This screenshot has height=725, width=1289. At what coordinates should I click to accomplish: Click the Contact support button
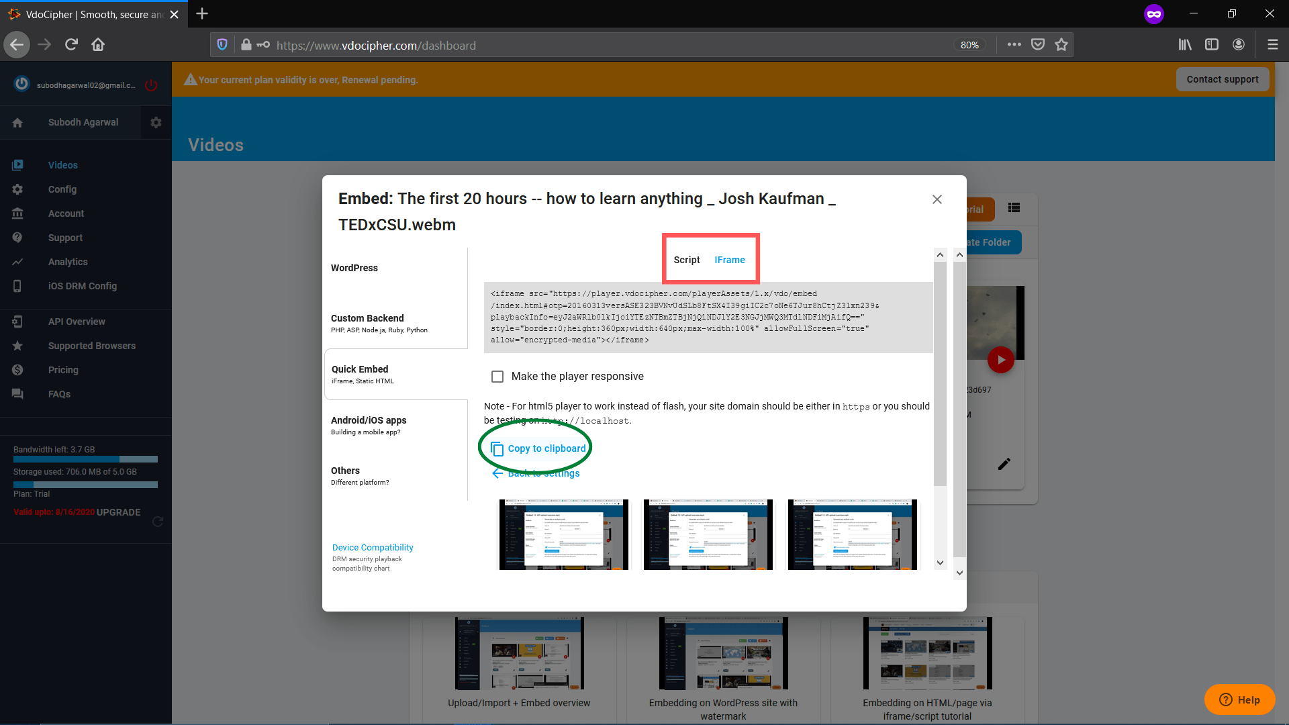(1223, 79)
